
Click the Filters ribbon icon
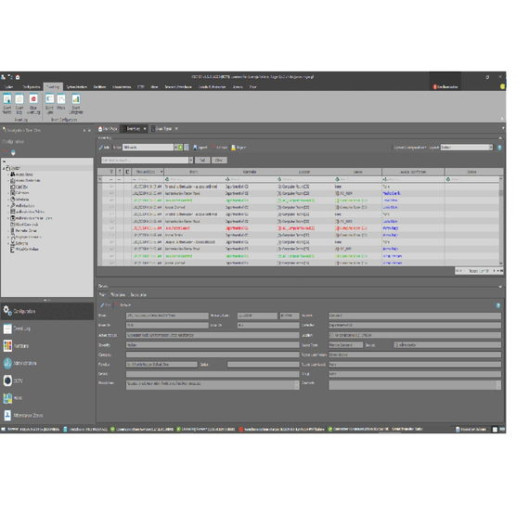(61, 103)
